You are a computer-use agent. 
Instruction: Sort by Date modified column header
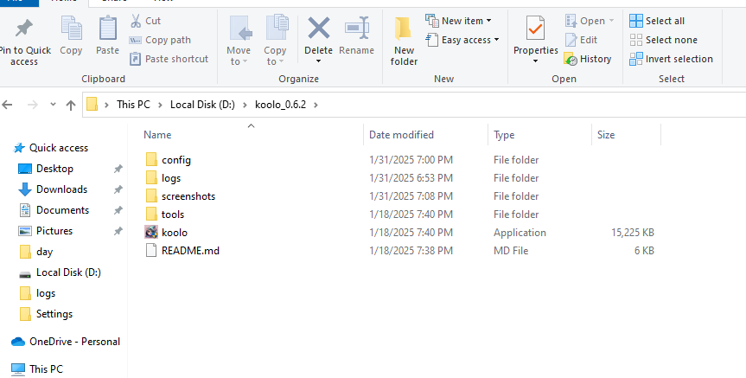tap(402, 135)
